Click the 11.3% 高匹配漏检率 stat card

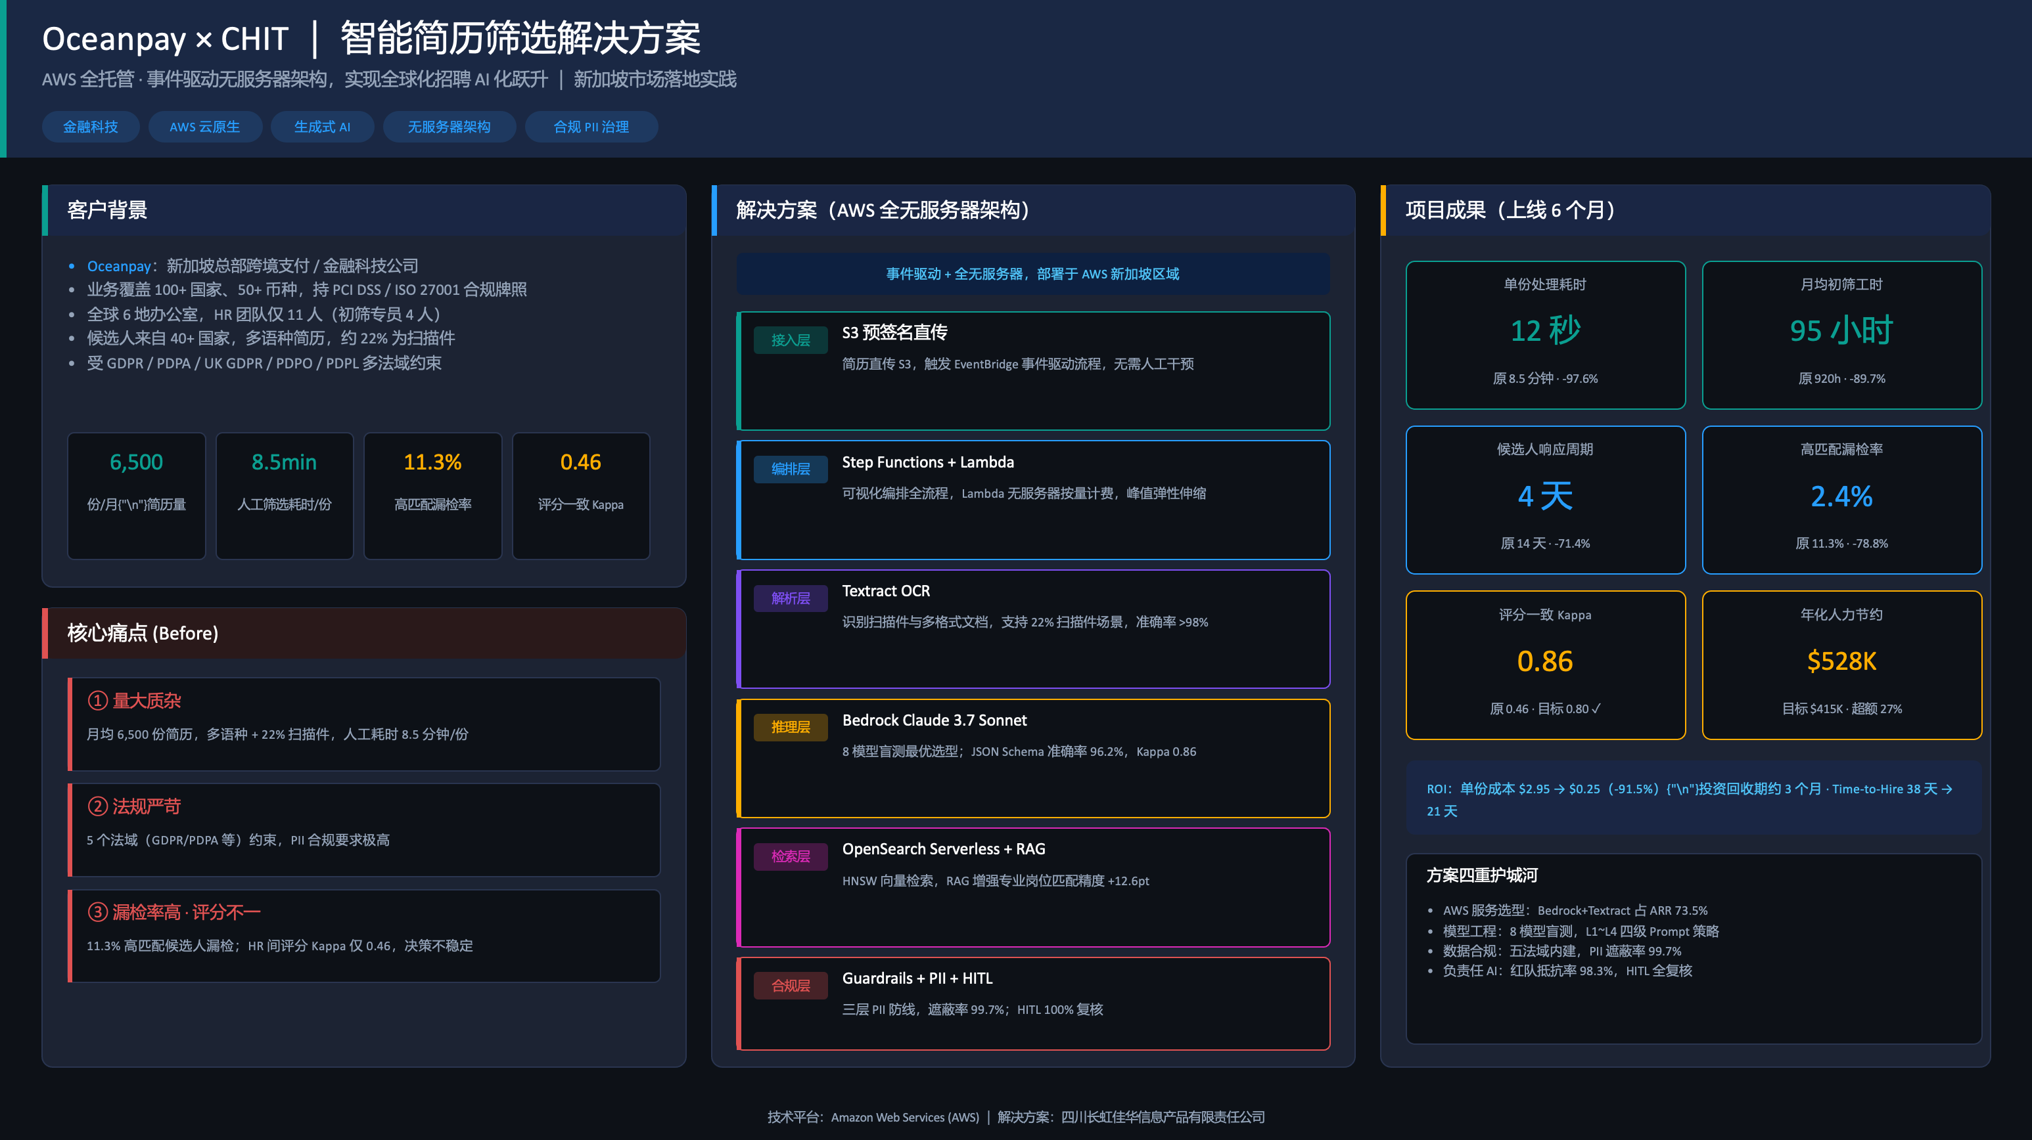433,496
